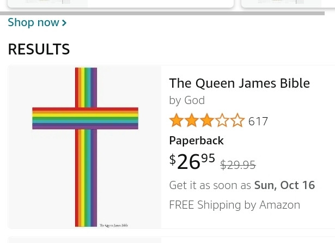Choose the Paperback format
335x243 pixels.
[x=196, y=141]
